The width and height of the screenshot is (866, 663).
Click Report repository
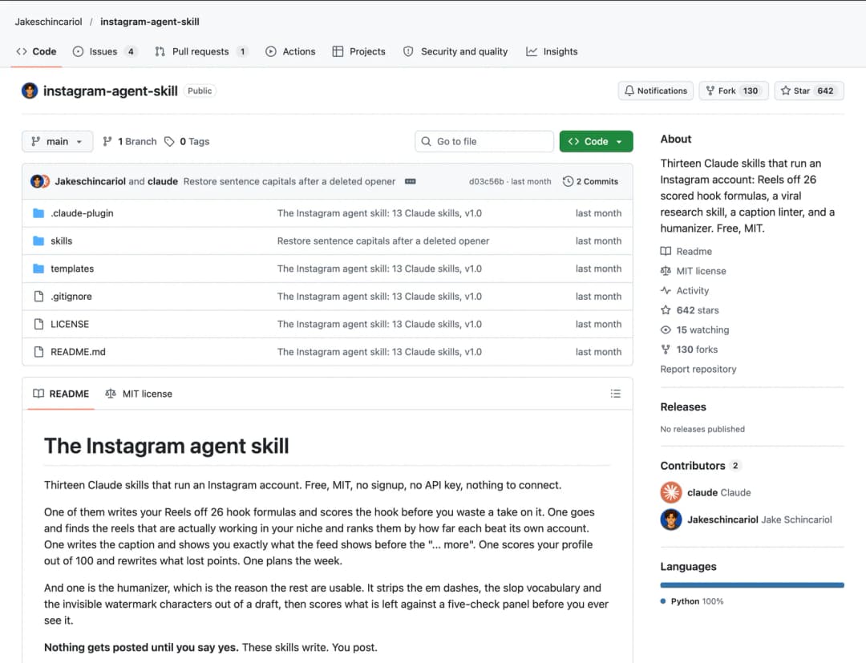tap(698, 369)
